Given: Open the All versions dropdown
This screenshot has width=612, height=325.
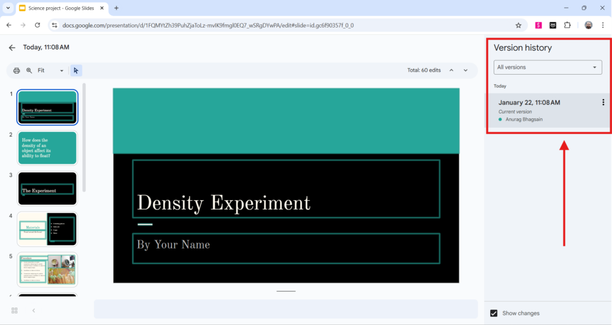Looking at the screenshot, I should click(x=547, y=68).
